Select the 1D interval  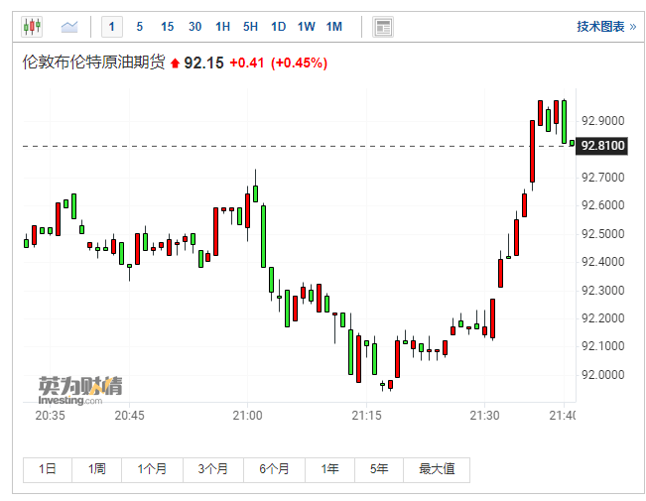click(279, 27)
